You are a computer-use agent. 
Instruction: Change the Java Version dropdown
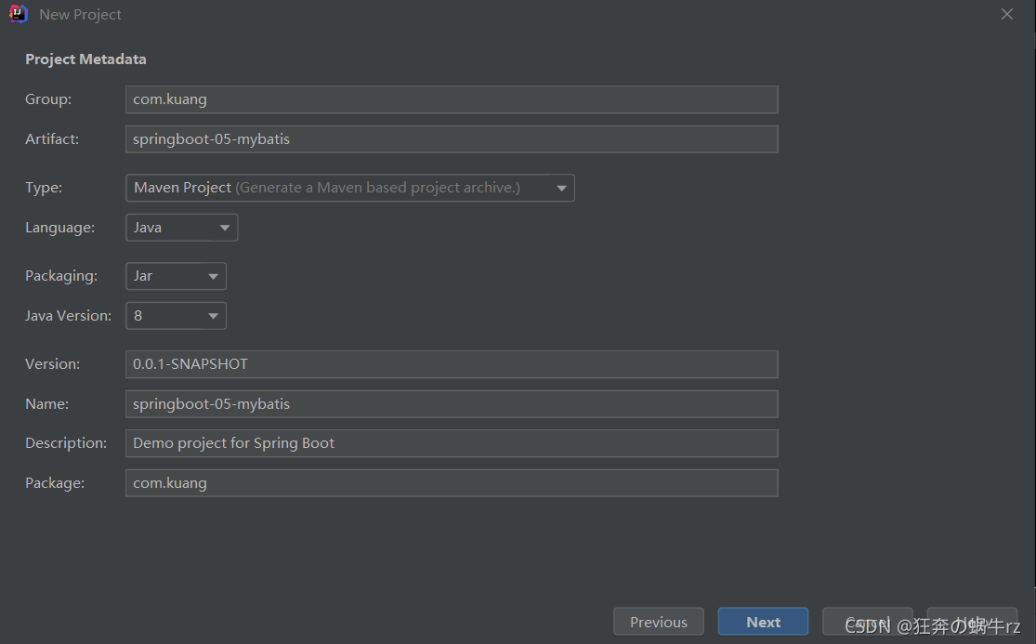point(176,316)
